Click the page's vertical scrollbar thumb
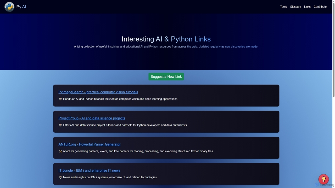This screenshot has height=188, width=335. [333, 50]
